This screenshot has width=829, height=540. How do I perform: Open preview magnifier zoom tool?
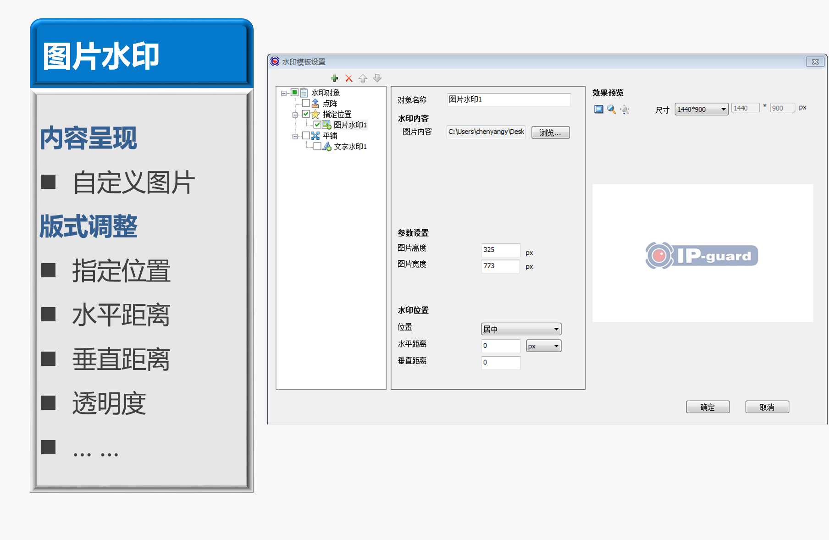(x=612, y=109)
